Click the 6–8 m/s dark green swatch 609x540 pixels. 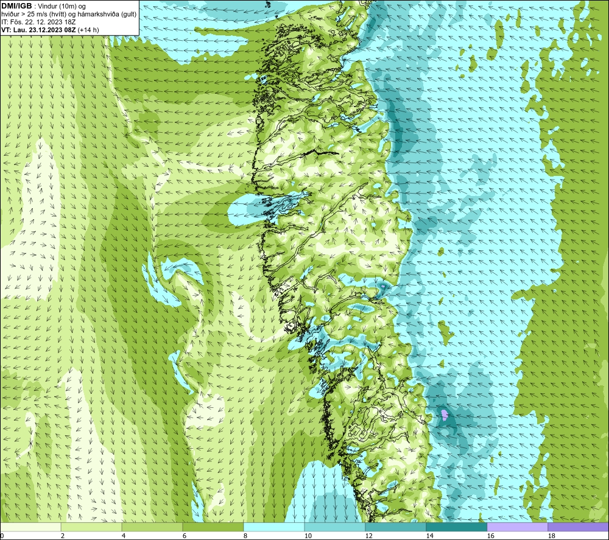tap(213, 527)
